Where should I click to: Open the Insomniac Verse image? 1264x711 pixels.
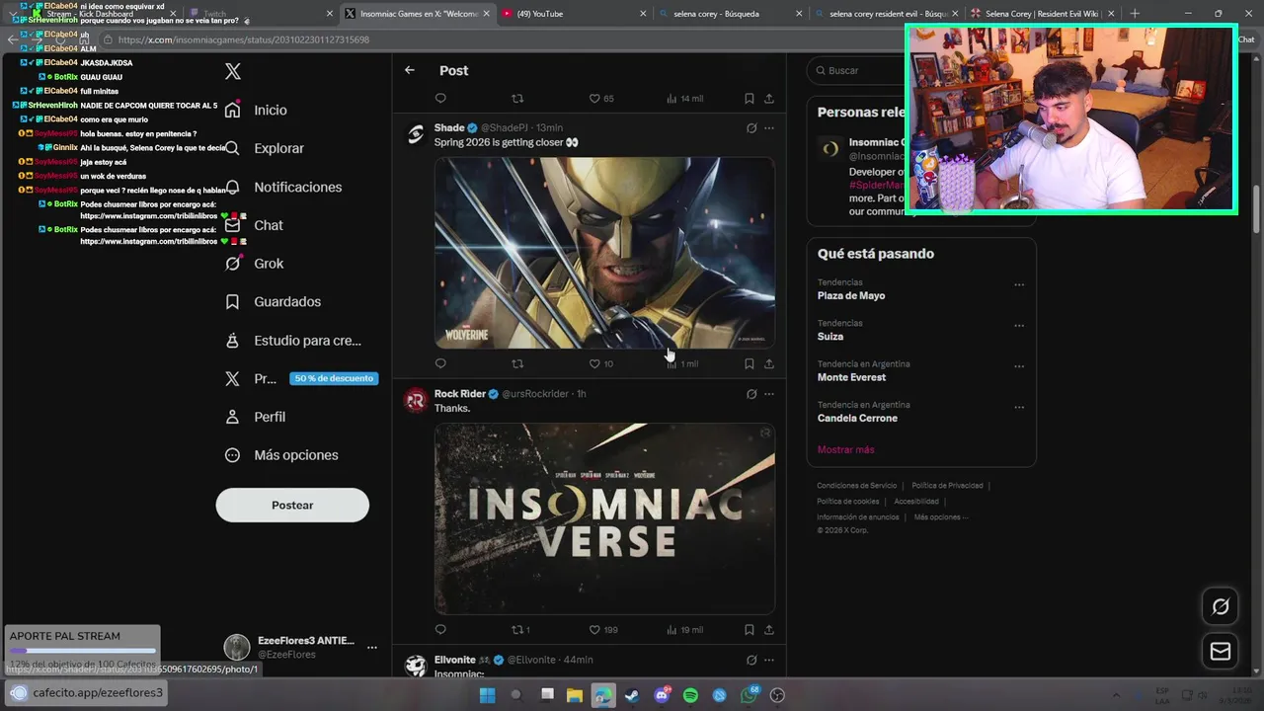pyautogui.click(x=604, y=518)
